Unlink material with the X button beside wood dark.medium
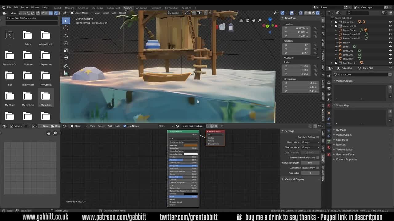This screenshot has height=221, width=394. (x=217, y=126)
